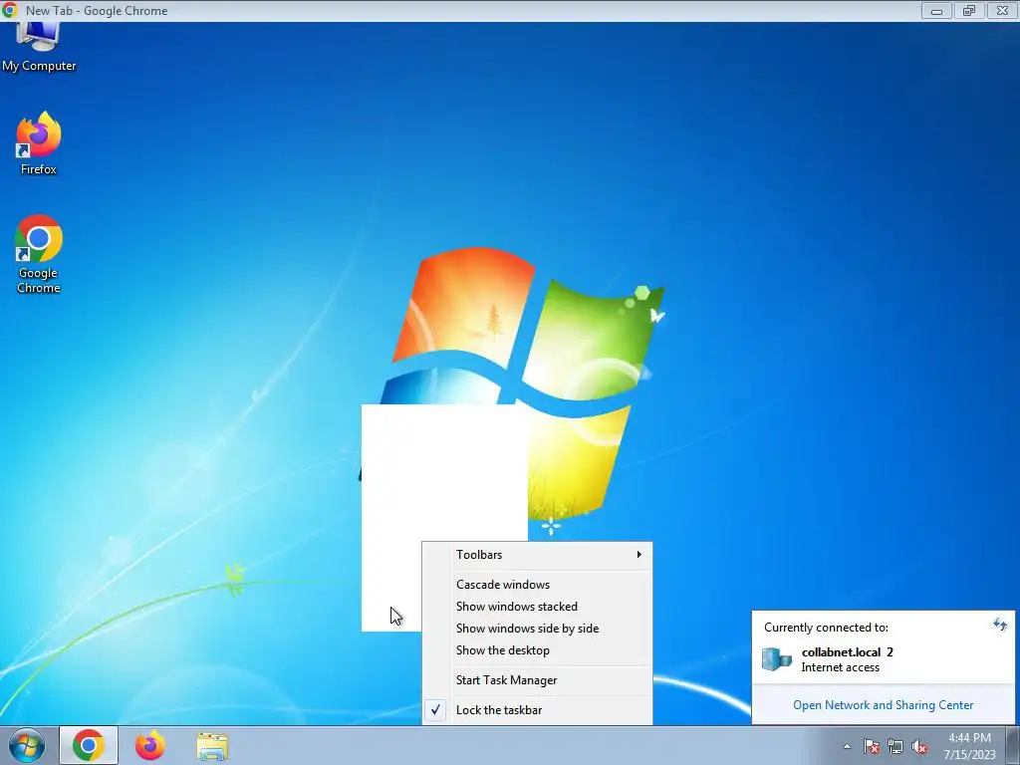The height and width of the screenshot is (765, 1020).
Task: Click the network tray icon
Action: tap(895, 746)
